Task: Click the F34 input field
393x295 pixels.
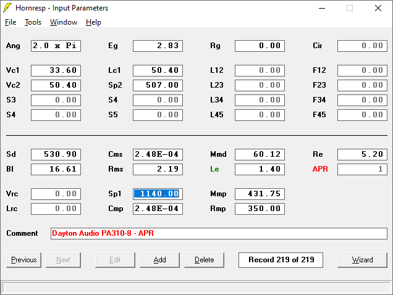Action: pos(362,100)
